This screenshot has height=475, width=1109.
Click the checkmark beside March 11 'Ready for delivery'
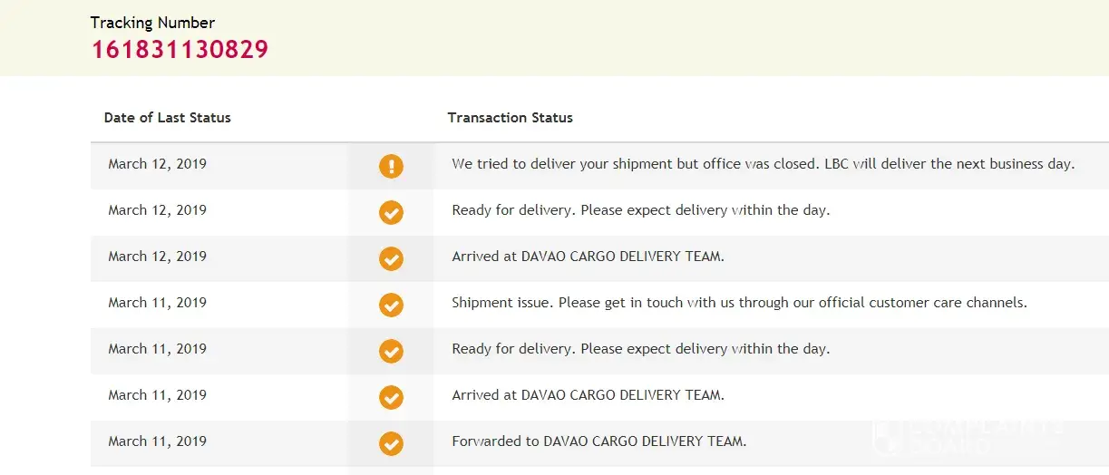pyautogui.click(x=391, y=351)
